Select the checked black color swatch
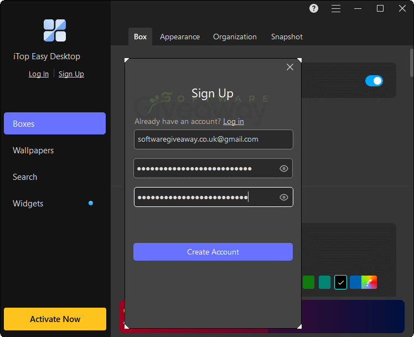This screenshot has width=414, height=337. (340, 282)
